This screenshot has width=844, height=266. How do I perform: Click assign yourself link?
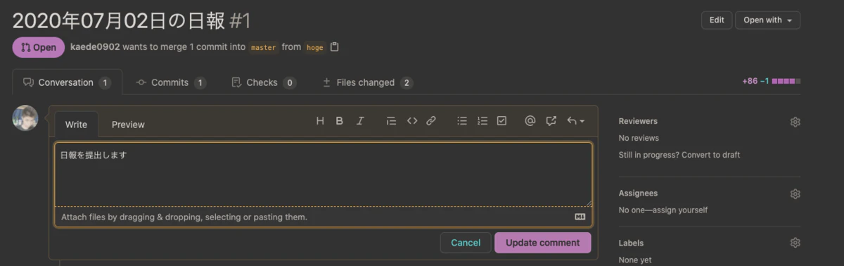pos(681,210)
